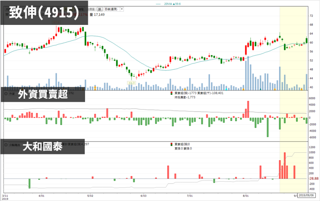Click the red-green legend icon beside 買賣超(張)0
Image resolution: width=320 pixels, height=201 pixels.
[171, 145]
